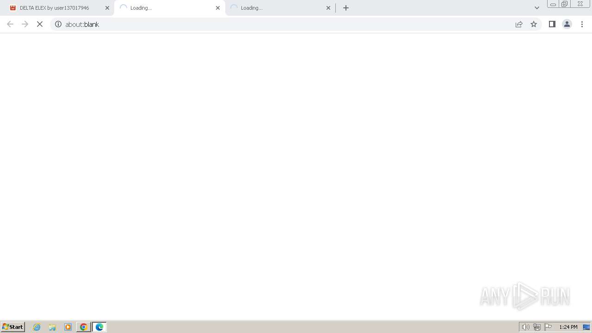Close the last Loading tab
Screen dimensions: 592x333
tap(328, 8)
